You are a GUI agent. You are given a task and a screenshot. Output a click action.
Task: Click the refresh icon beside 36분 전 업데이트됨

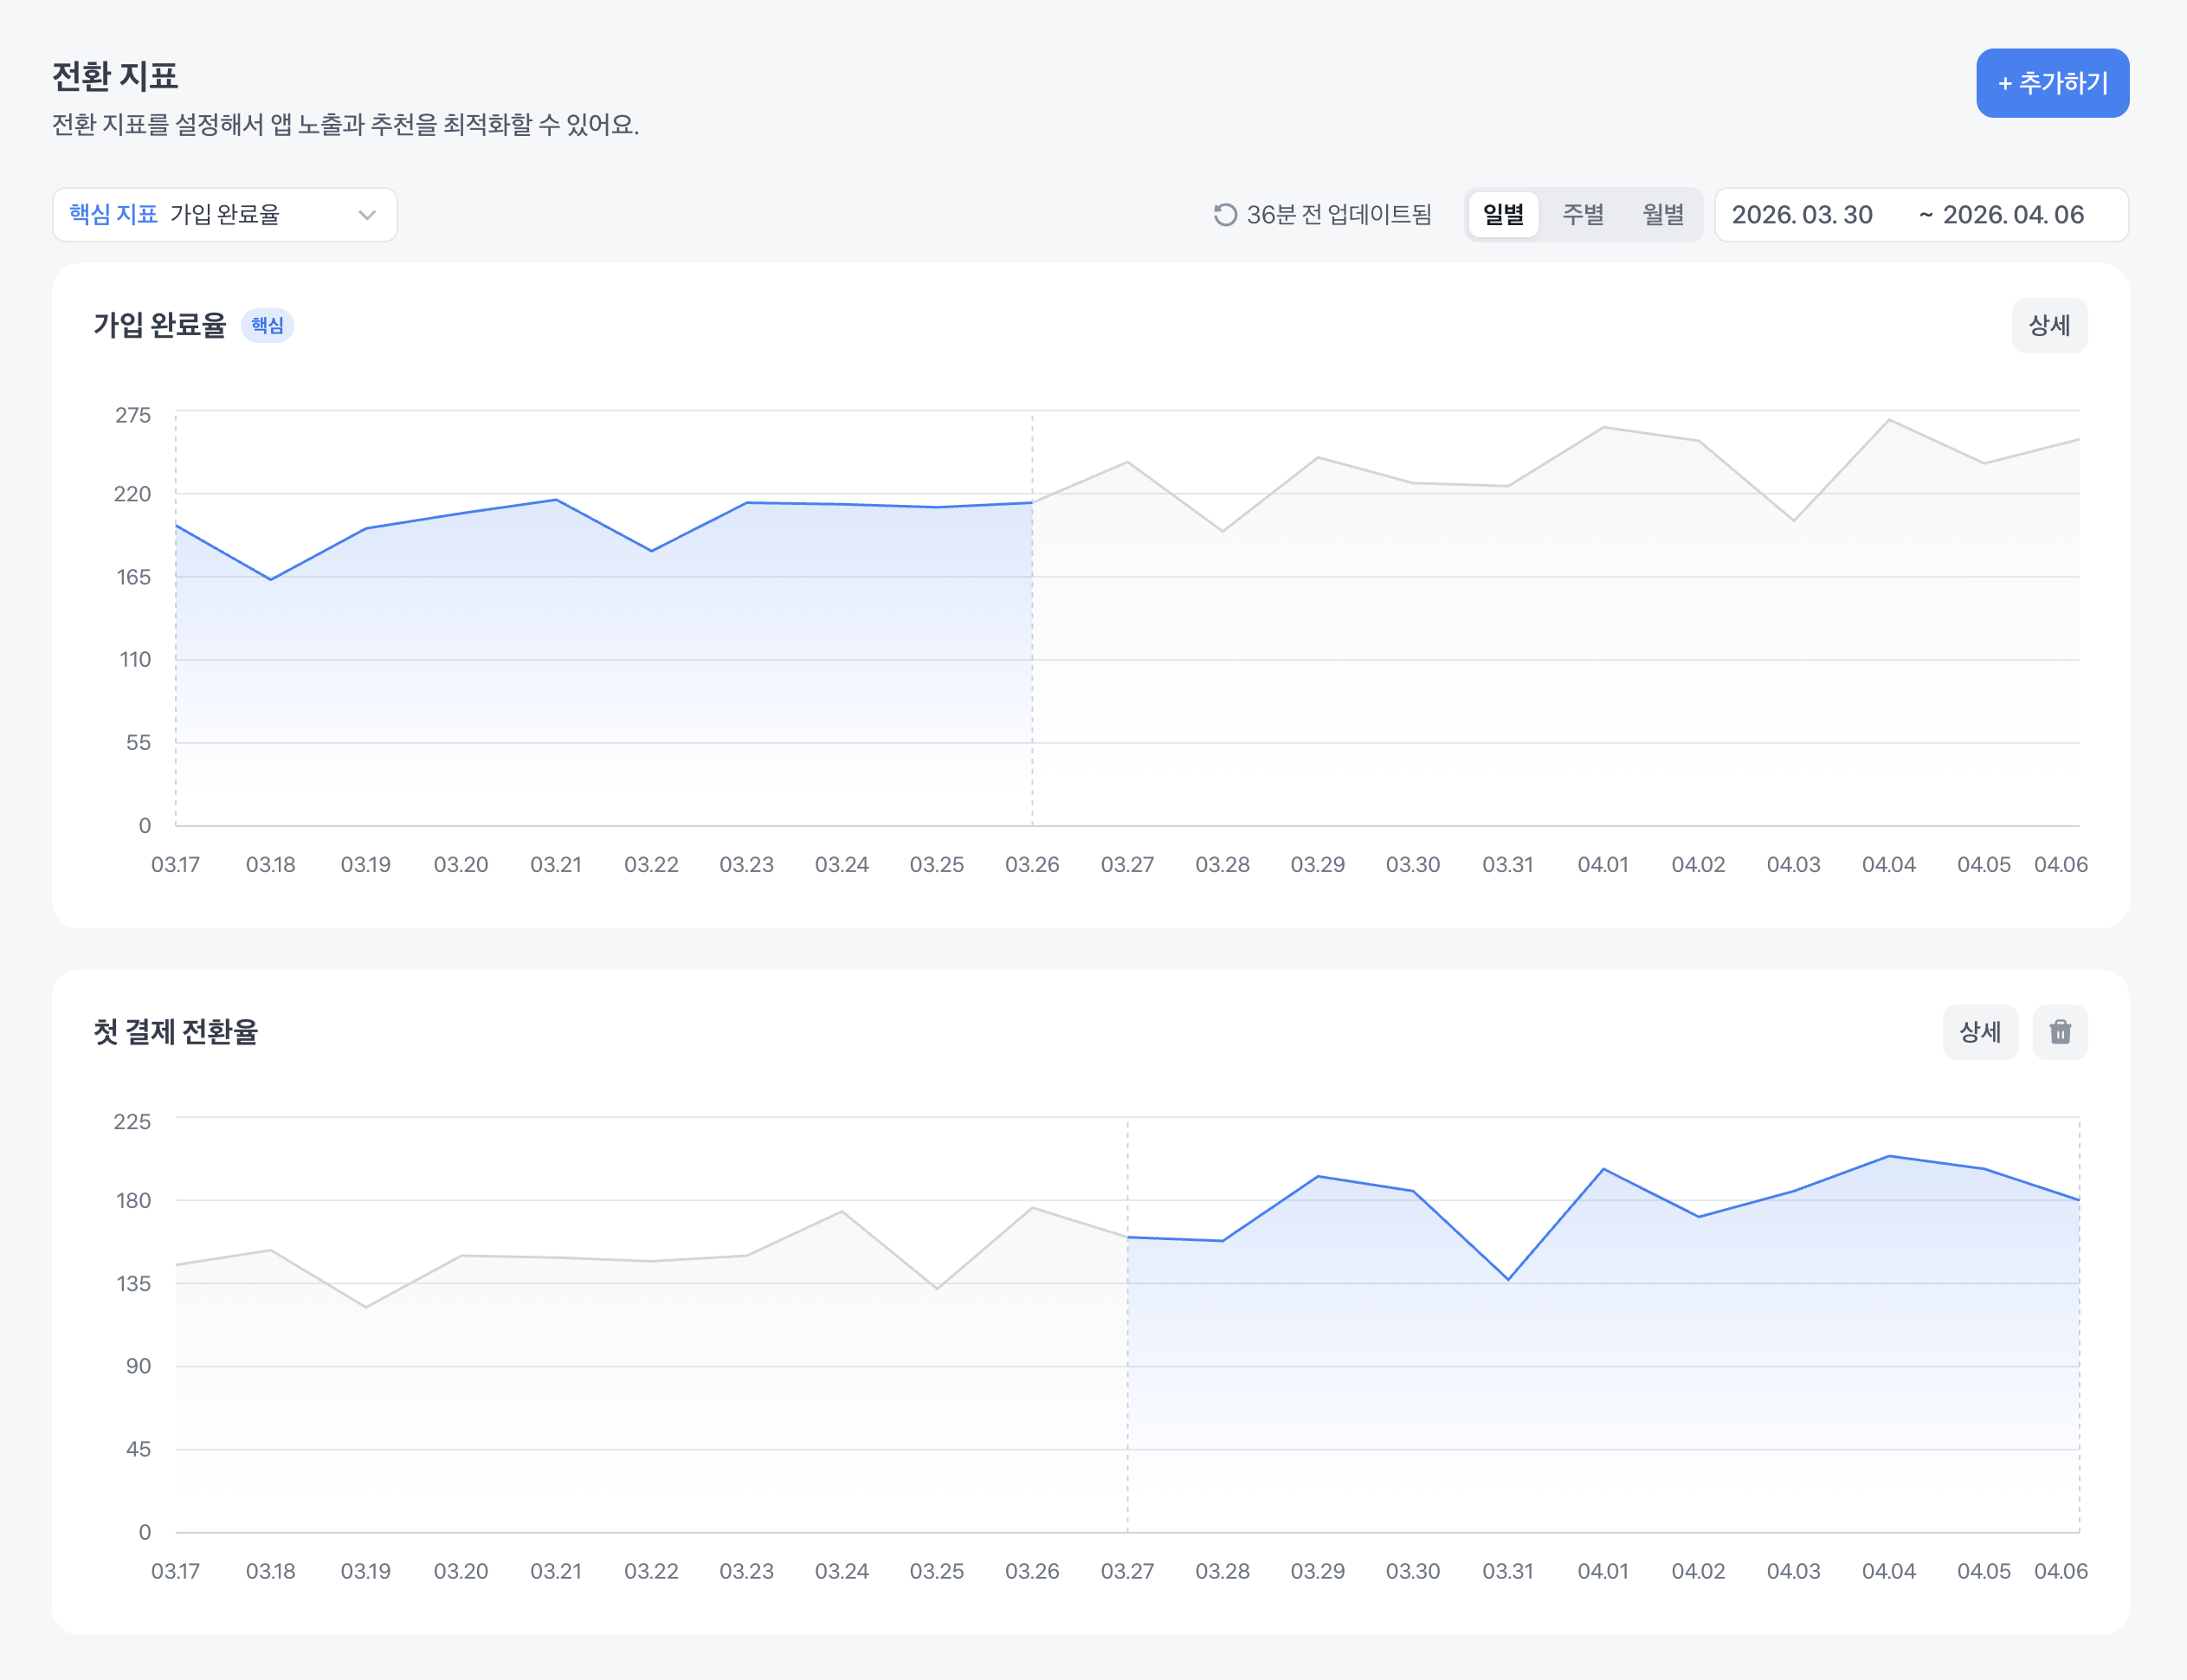1224,215
